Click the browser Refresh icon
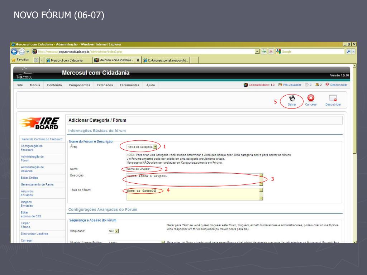Image resolution: width=367 pixels, height=275 pixels. click(264, 52)
